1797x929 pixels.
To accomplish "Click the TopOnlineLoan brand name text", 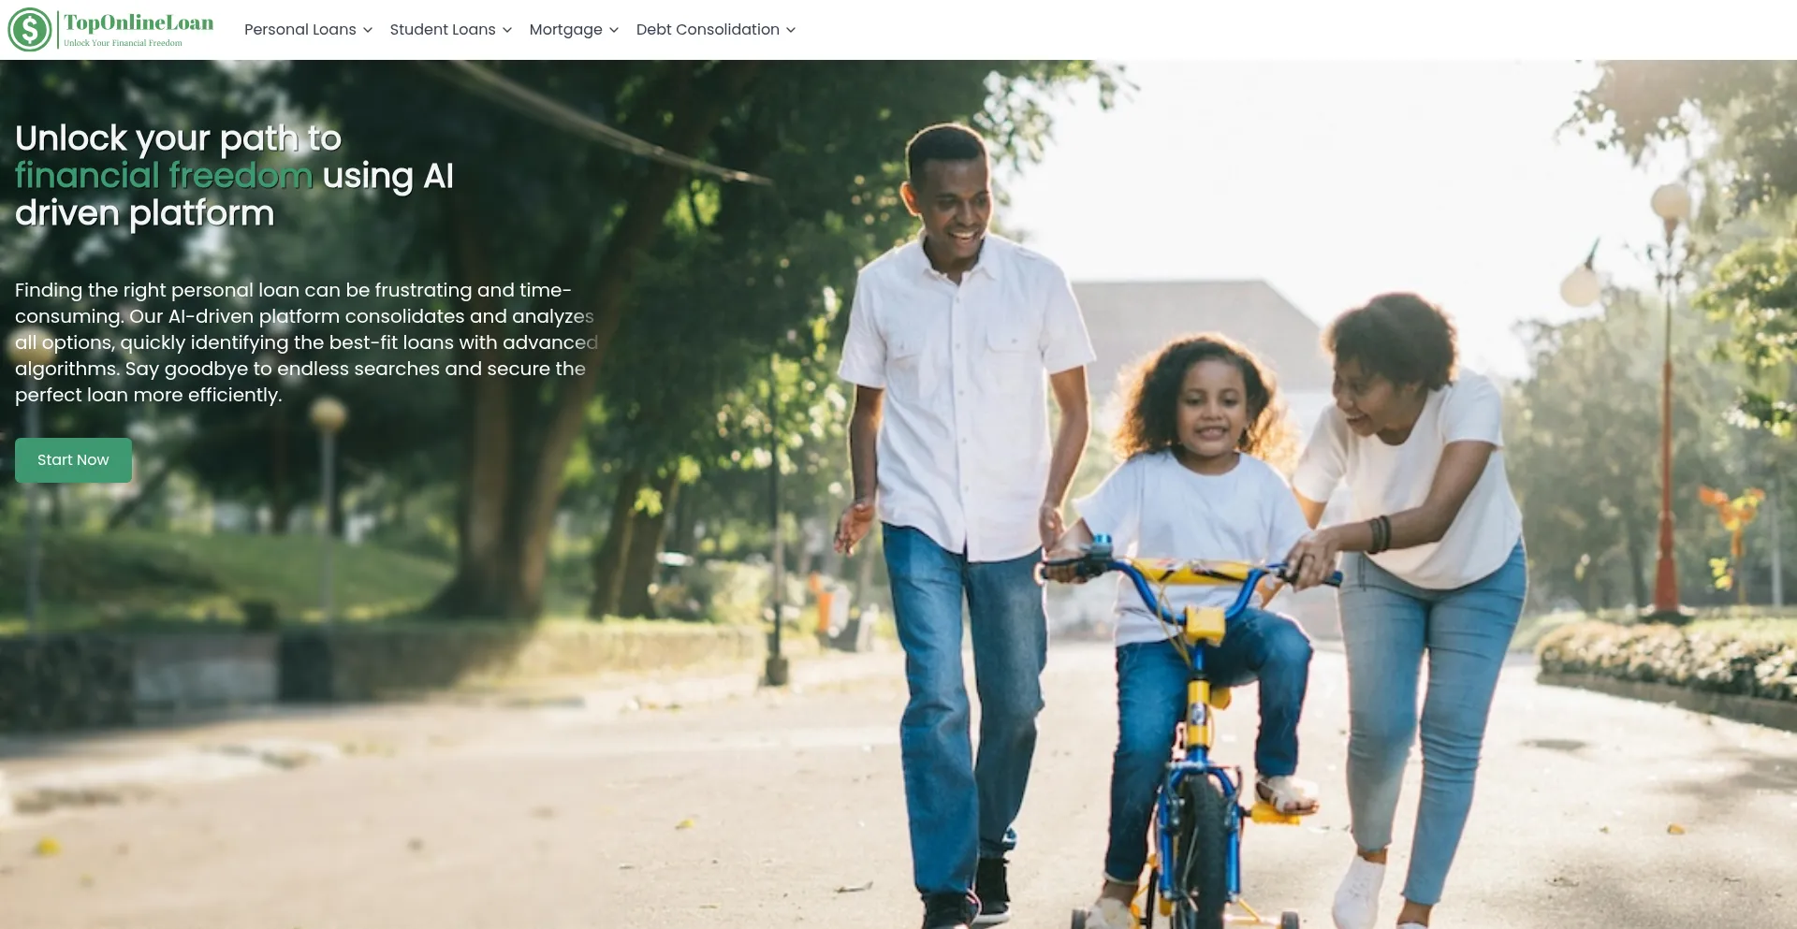I will pos(139,22).
